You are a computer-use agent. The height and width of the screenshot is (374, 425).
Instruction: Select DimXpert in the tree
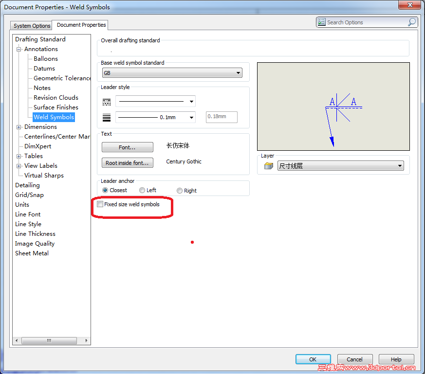(37, 146)
